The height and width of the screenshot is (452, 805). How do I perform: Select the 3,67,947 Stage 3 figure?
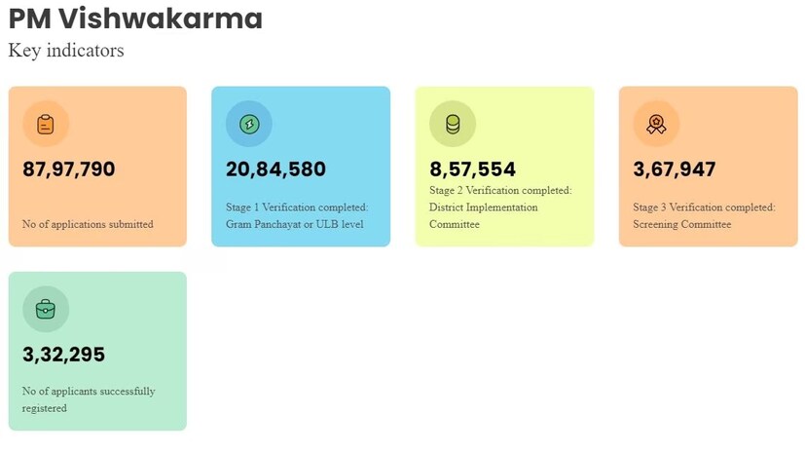pyautogui.click(x=675, y=169)
